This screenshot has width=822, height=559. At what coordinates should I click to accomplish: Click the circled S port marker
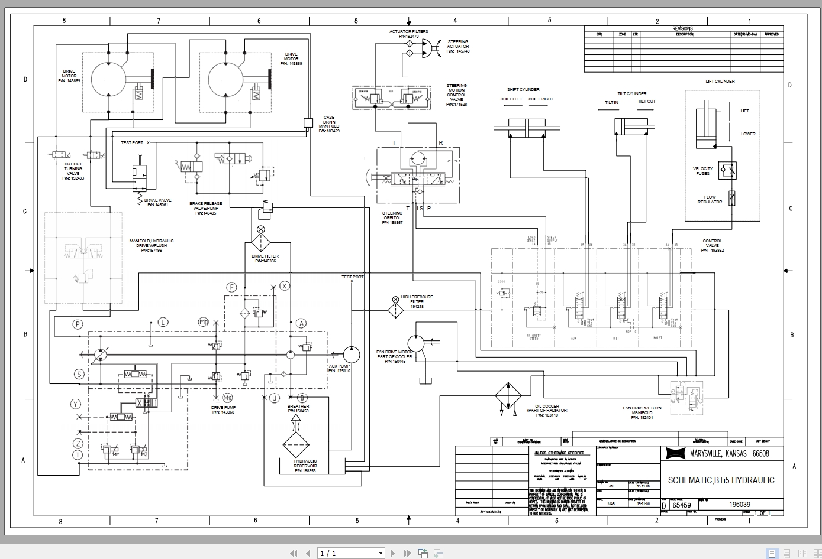(78, 374)
